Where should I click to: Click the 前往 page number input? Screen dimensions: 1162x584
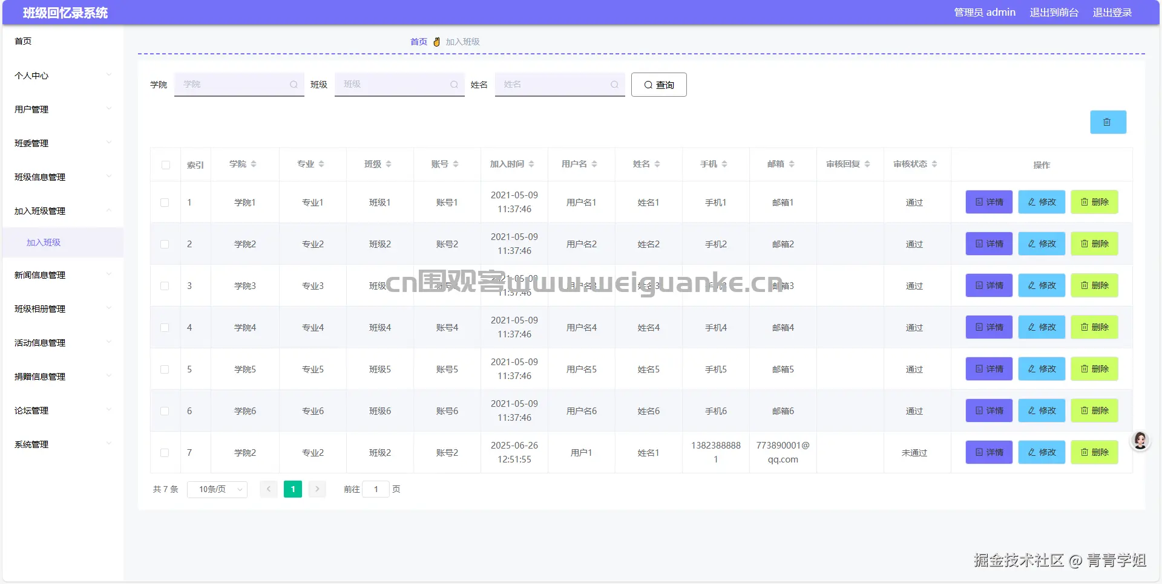coord(376,489)
